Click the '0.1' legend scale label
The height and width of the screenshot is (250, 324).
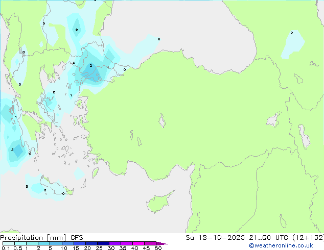6,248
